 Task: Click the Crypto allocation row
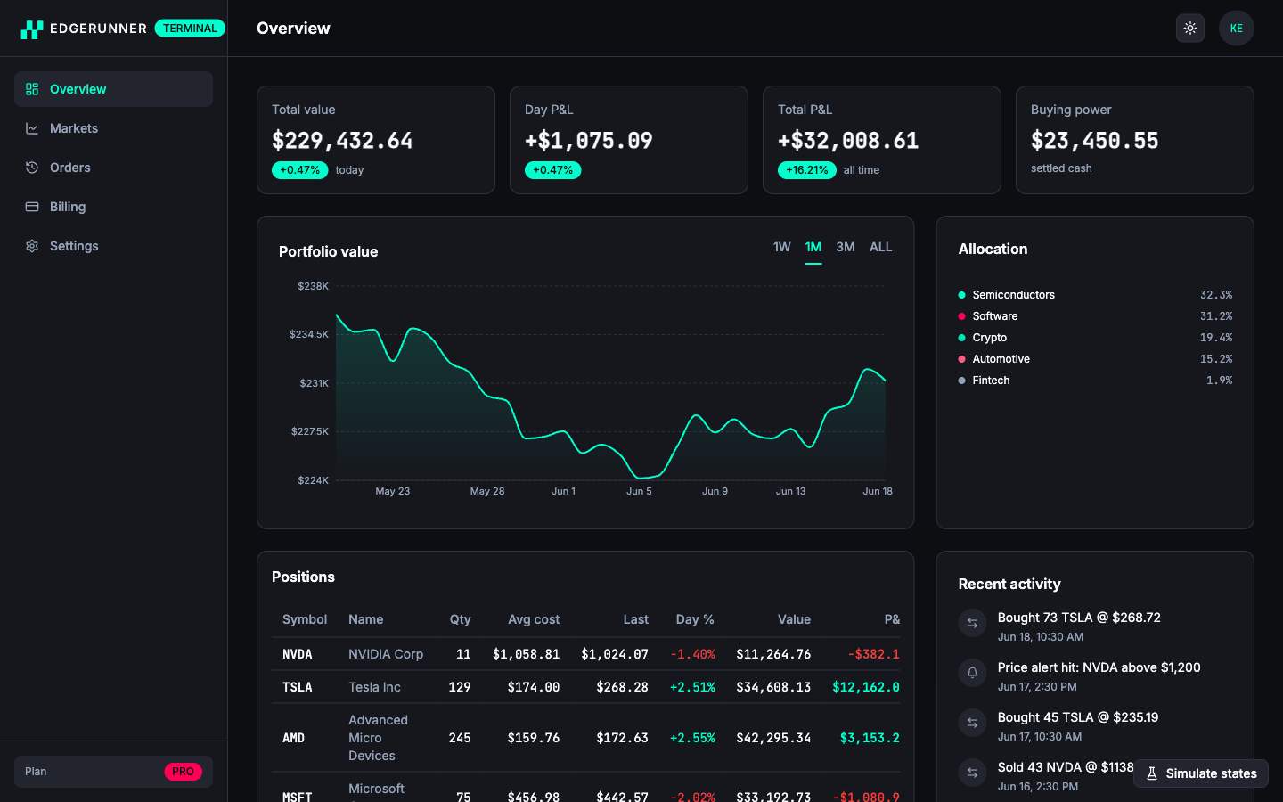1095,338
